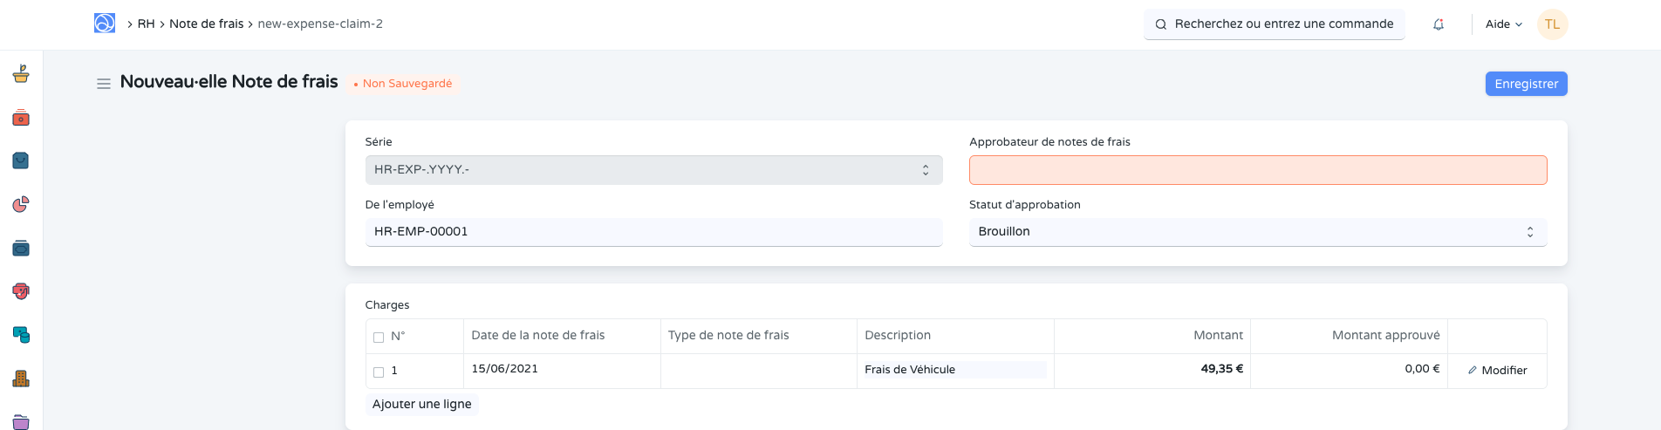
Task: Select all rows checkbox in Charges header
Action: [379, 337]
